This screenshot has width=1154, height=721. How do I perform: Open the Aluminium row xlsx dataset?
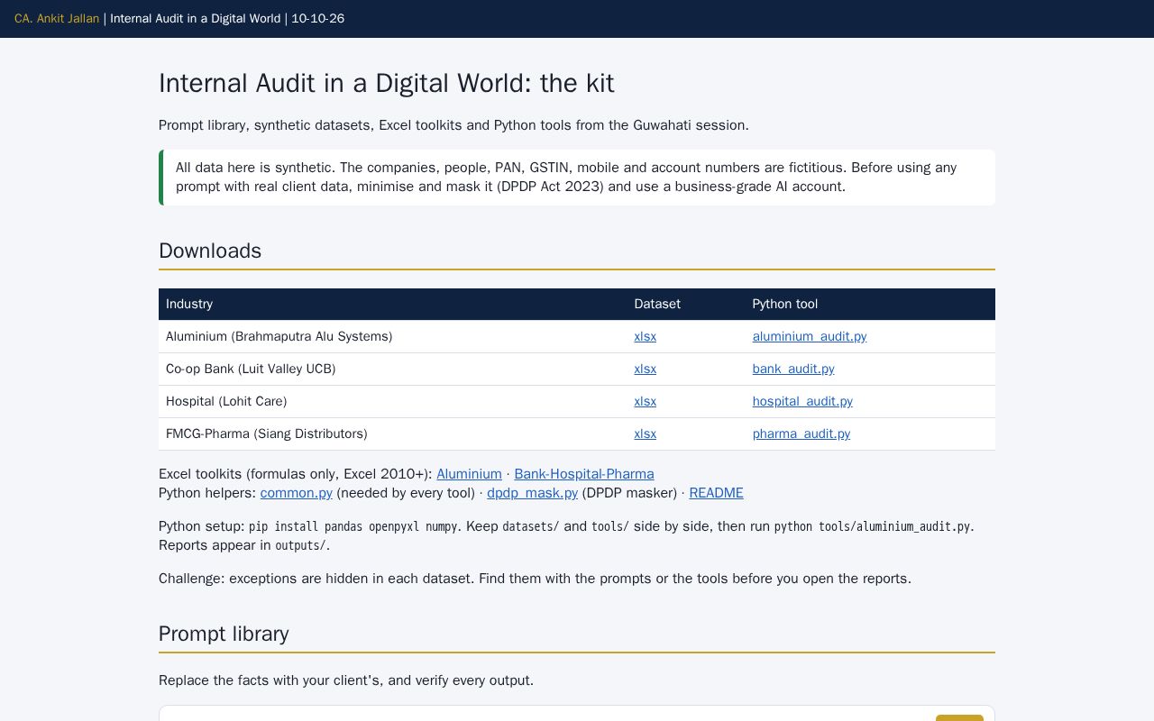click(645, 336)
